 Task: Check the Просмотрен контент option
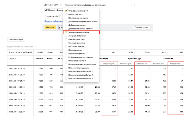click(x=66, y=61)
